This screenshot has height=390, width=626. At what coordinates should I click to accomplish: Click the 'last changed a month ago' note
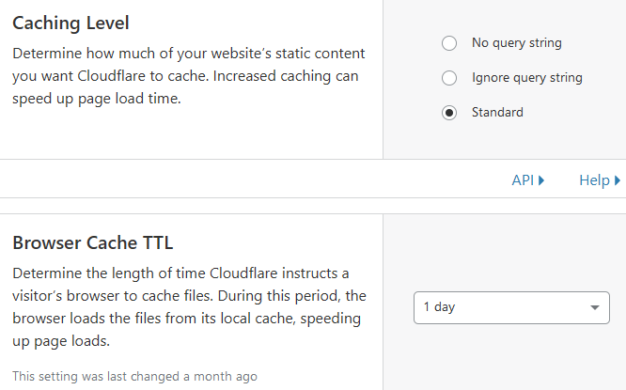pyautogui.click(x=134, y=376)
